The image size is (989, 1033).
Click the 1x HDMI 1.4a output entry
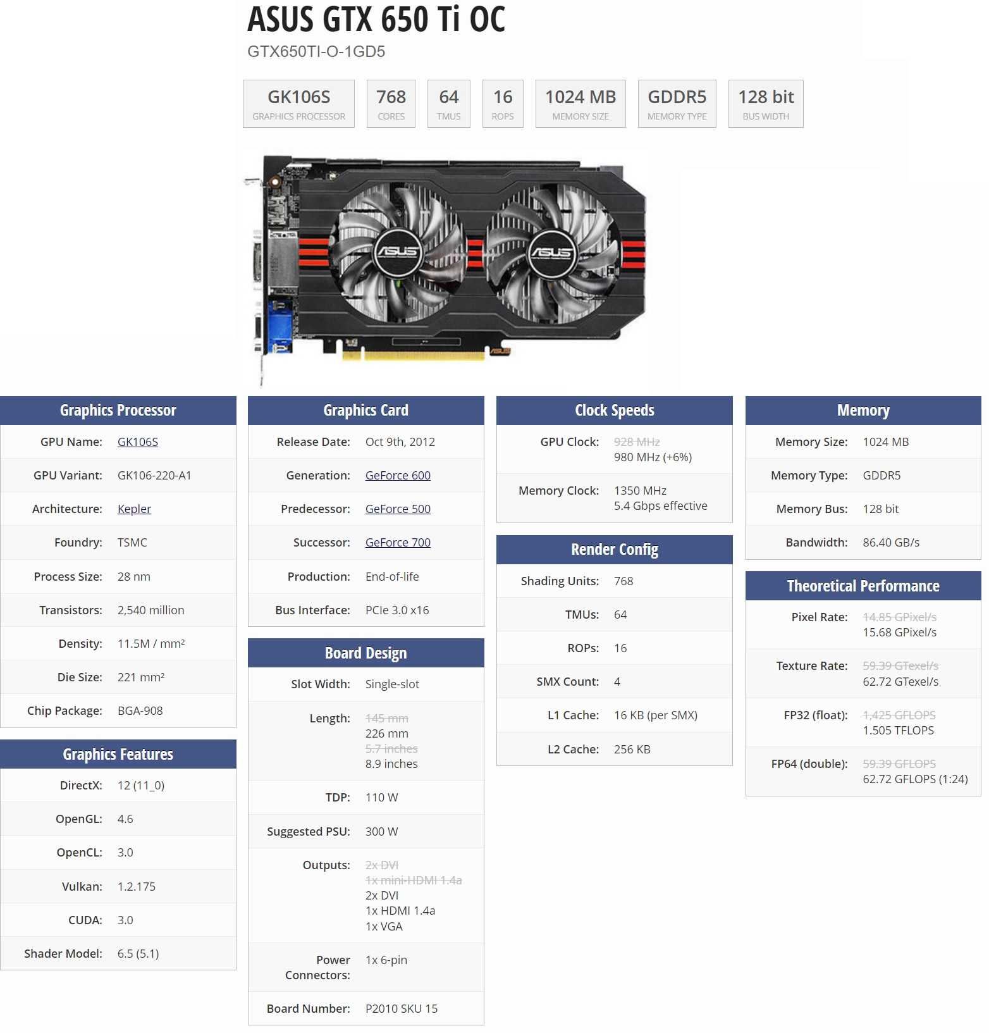(400, 910)
